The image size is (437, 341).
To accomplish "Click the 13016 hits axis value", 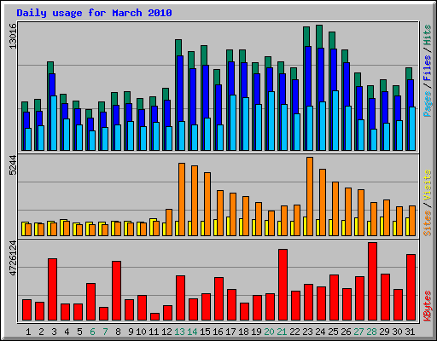I will pyautogui.click(x=13, y=36).
